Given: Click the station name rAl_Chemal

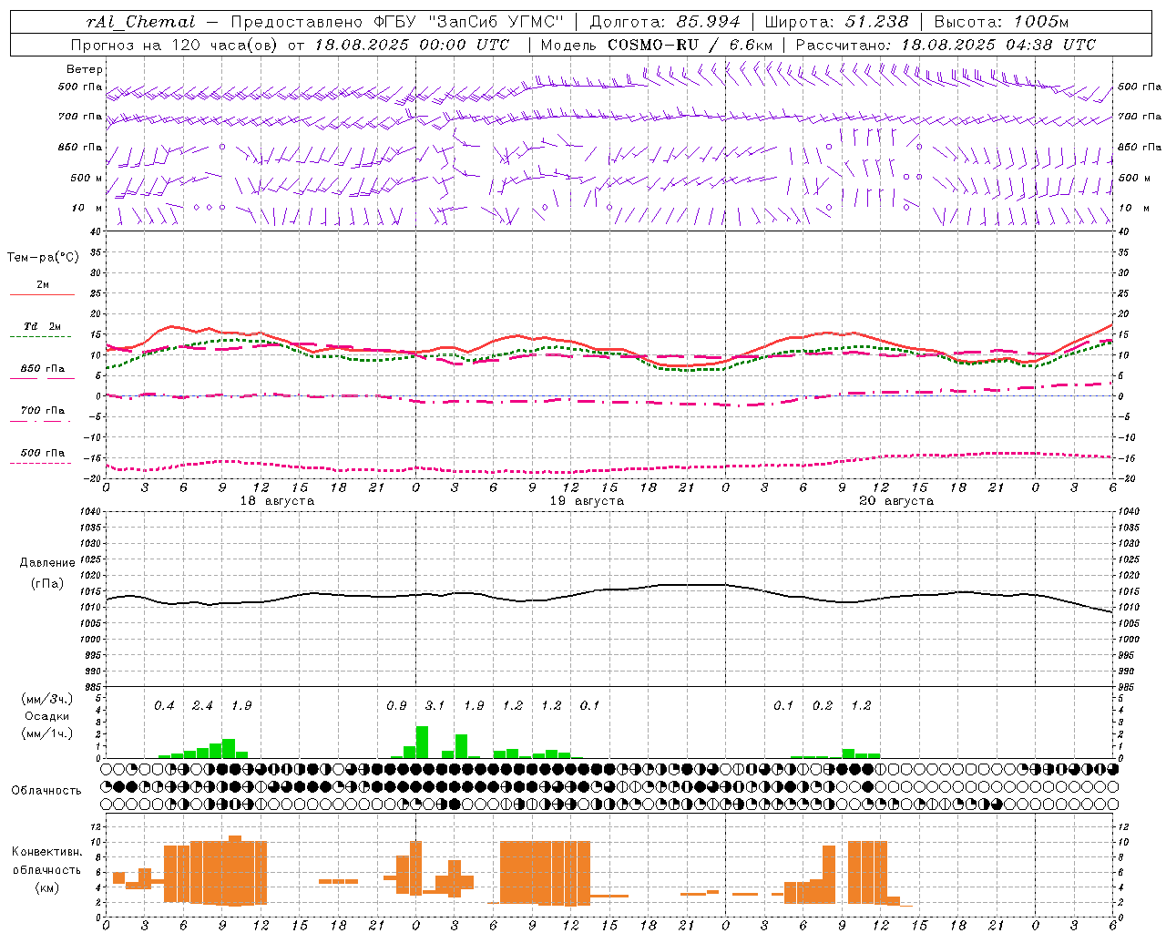Looking at the screenshot, I should (140, 22).
